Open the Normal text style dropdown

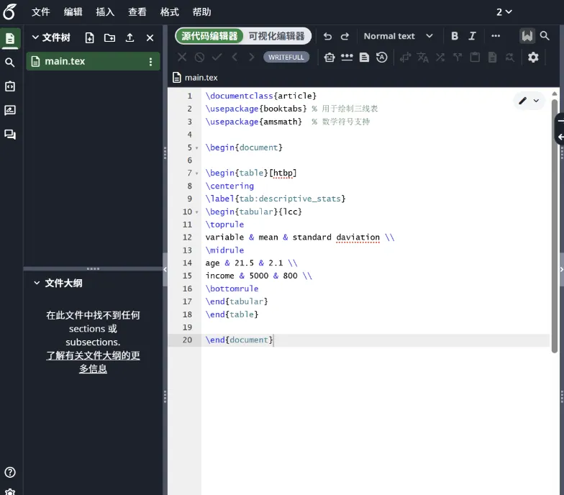coord(398,36)
